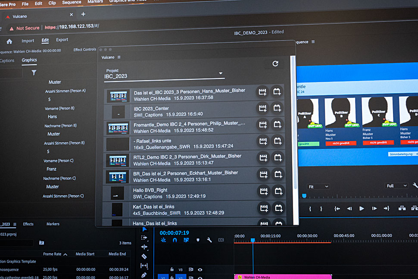Open the Vulcano panel hamburger menu
The width and height of the screenshot is (418, 279).
click(x=119, y=57)
